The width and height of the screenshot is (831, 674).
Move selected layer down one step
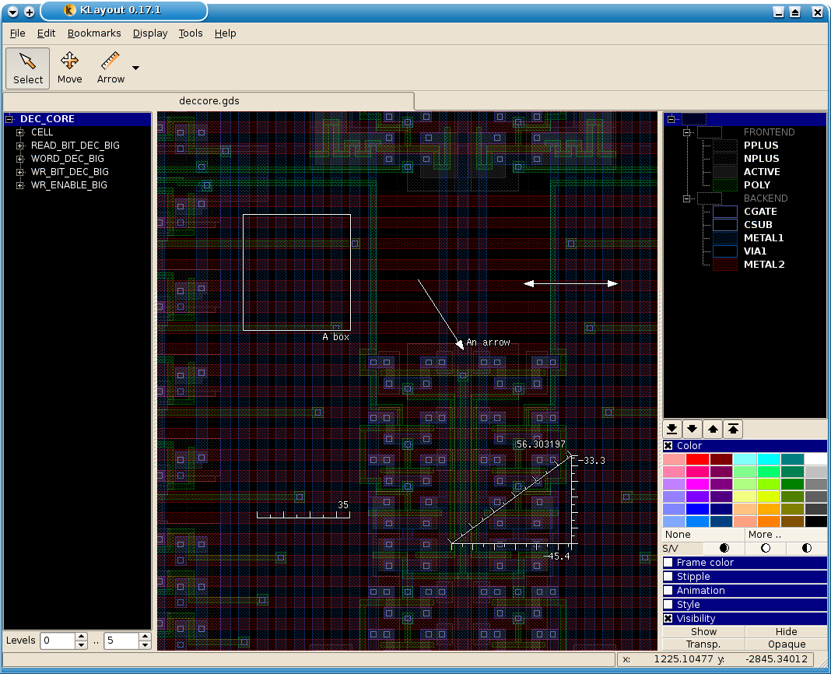692,429
